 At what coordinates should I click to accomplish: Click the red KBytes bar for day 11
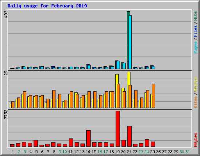(x=71, y=143)
